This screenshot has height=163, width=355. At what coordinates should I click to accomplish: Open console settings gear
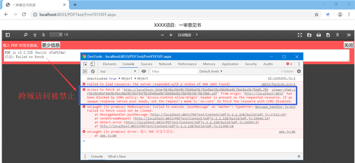coord(299,71)
